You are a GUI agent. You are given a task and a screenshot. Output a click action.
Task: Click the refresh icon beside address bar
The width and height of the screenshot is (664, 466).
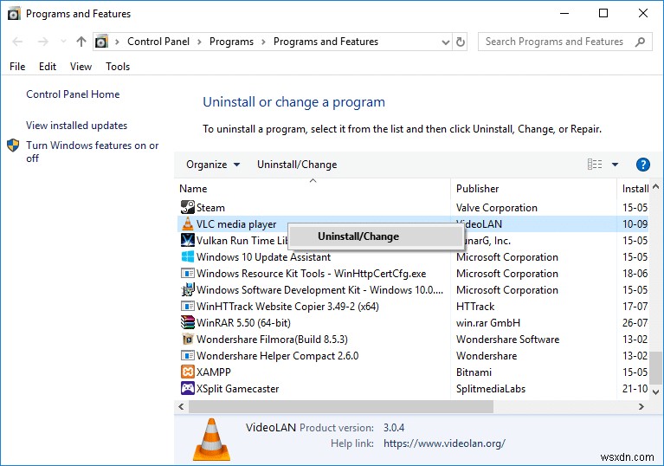click(x=461, y=42)
